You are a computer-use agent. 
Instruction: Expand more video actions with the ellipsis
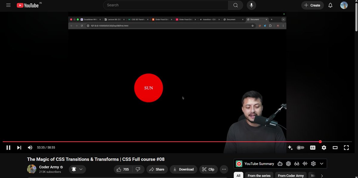pos(224,169)
